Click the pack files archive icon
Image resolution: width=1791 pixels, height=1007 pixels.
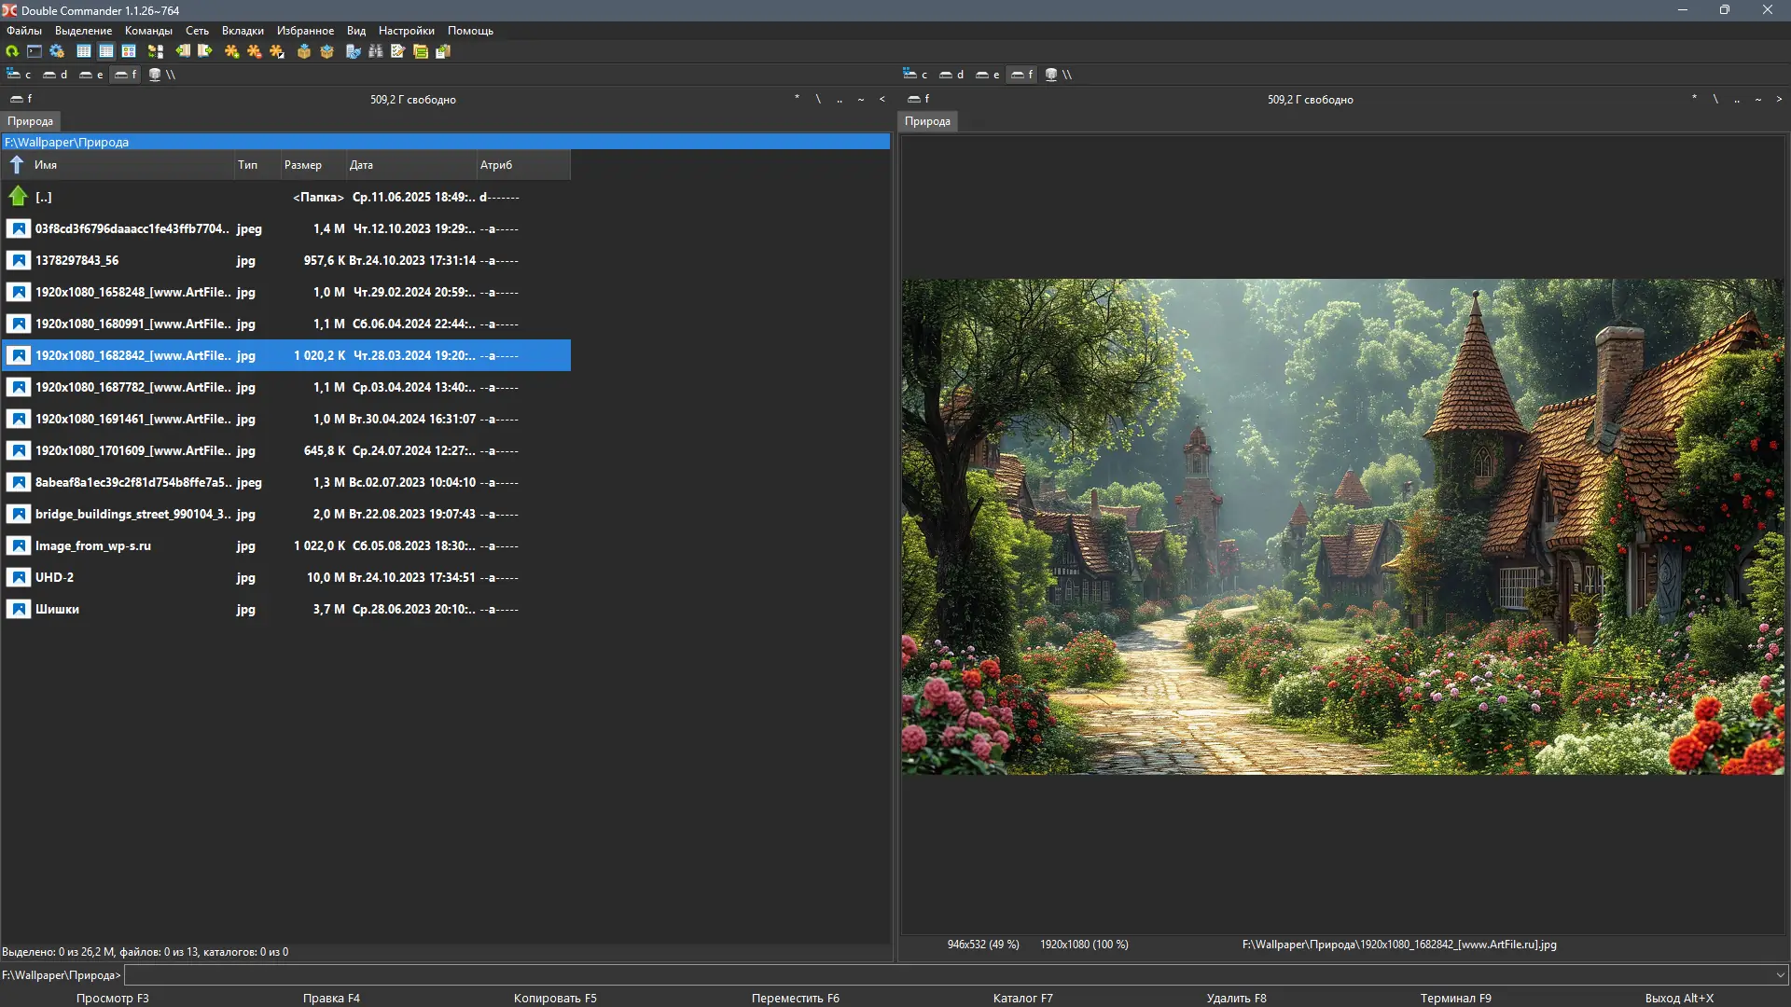[x=304, y=51]
